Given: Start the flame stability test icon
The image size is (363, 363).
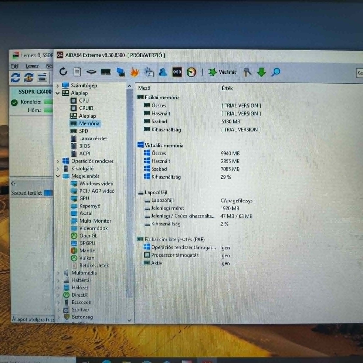Looking at the screenshot, I should pyautogui.click(x=135, y=72).
